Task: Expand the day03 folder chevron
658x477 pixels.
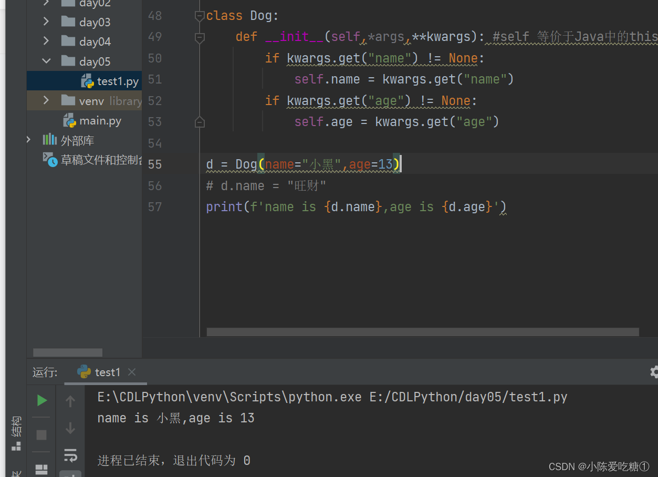Action: point(46,22)
